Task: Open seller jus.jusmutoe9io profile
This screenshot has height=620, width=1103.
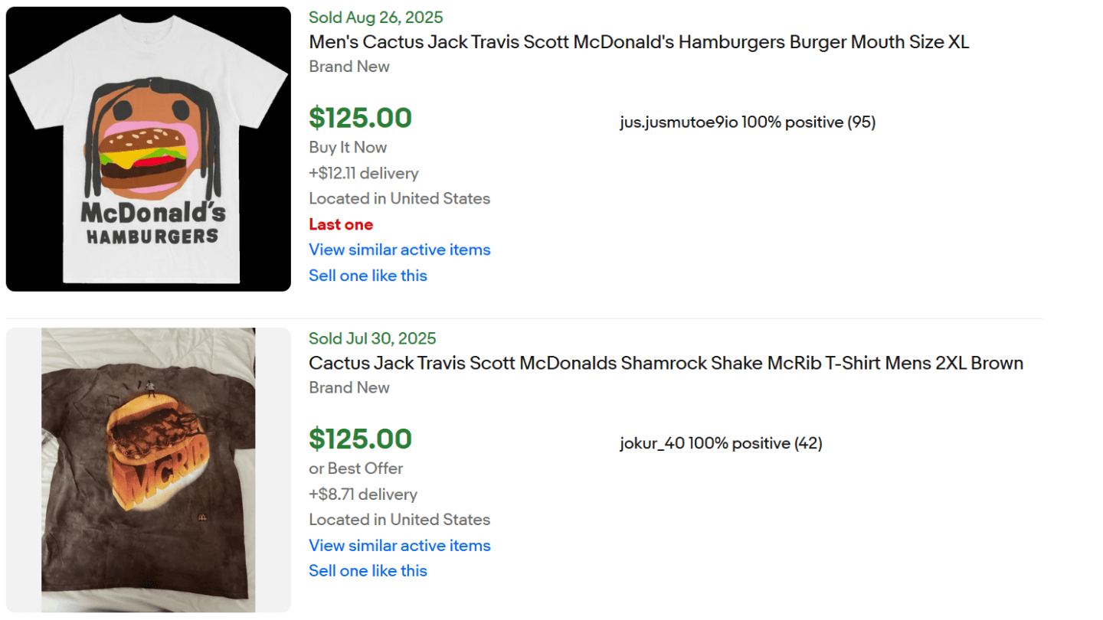Action: tap(678, 122)
